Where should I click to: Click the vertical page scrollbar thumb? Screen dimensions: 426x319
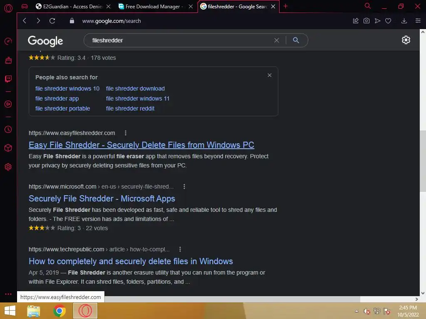click(423, 161)
